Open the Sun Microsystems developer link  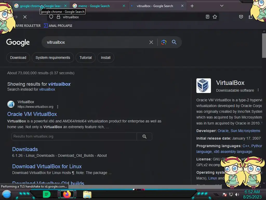tap(245, 131)
